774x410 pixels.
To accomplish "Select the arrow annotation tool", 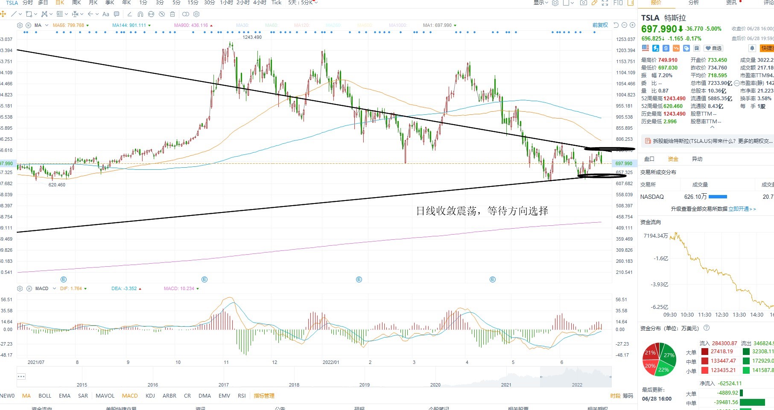I will click(x=91, y=14).
